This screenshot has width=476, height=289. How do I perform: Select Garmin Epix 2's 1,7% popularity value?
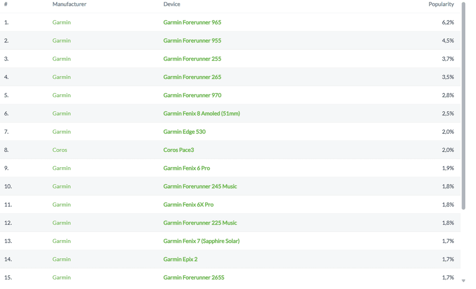(x=448, y=259)
